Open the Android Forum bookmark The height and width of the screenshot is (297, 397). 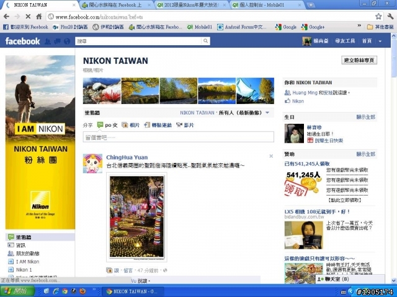click(x=242, y=27)
